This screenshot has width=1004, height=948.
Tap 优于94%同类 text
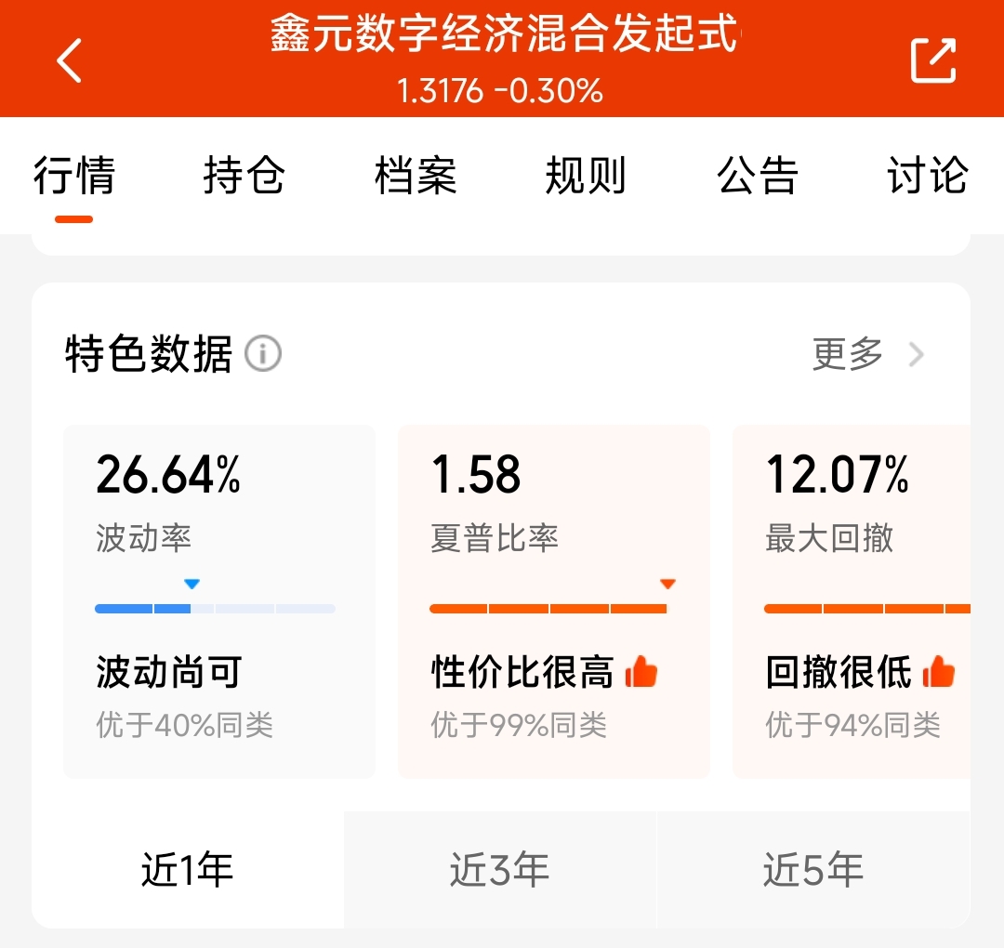[x=852, y=725]
